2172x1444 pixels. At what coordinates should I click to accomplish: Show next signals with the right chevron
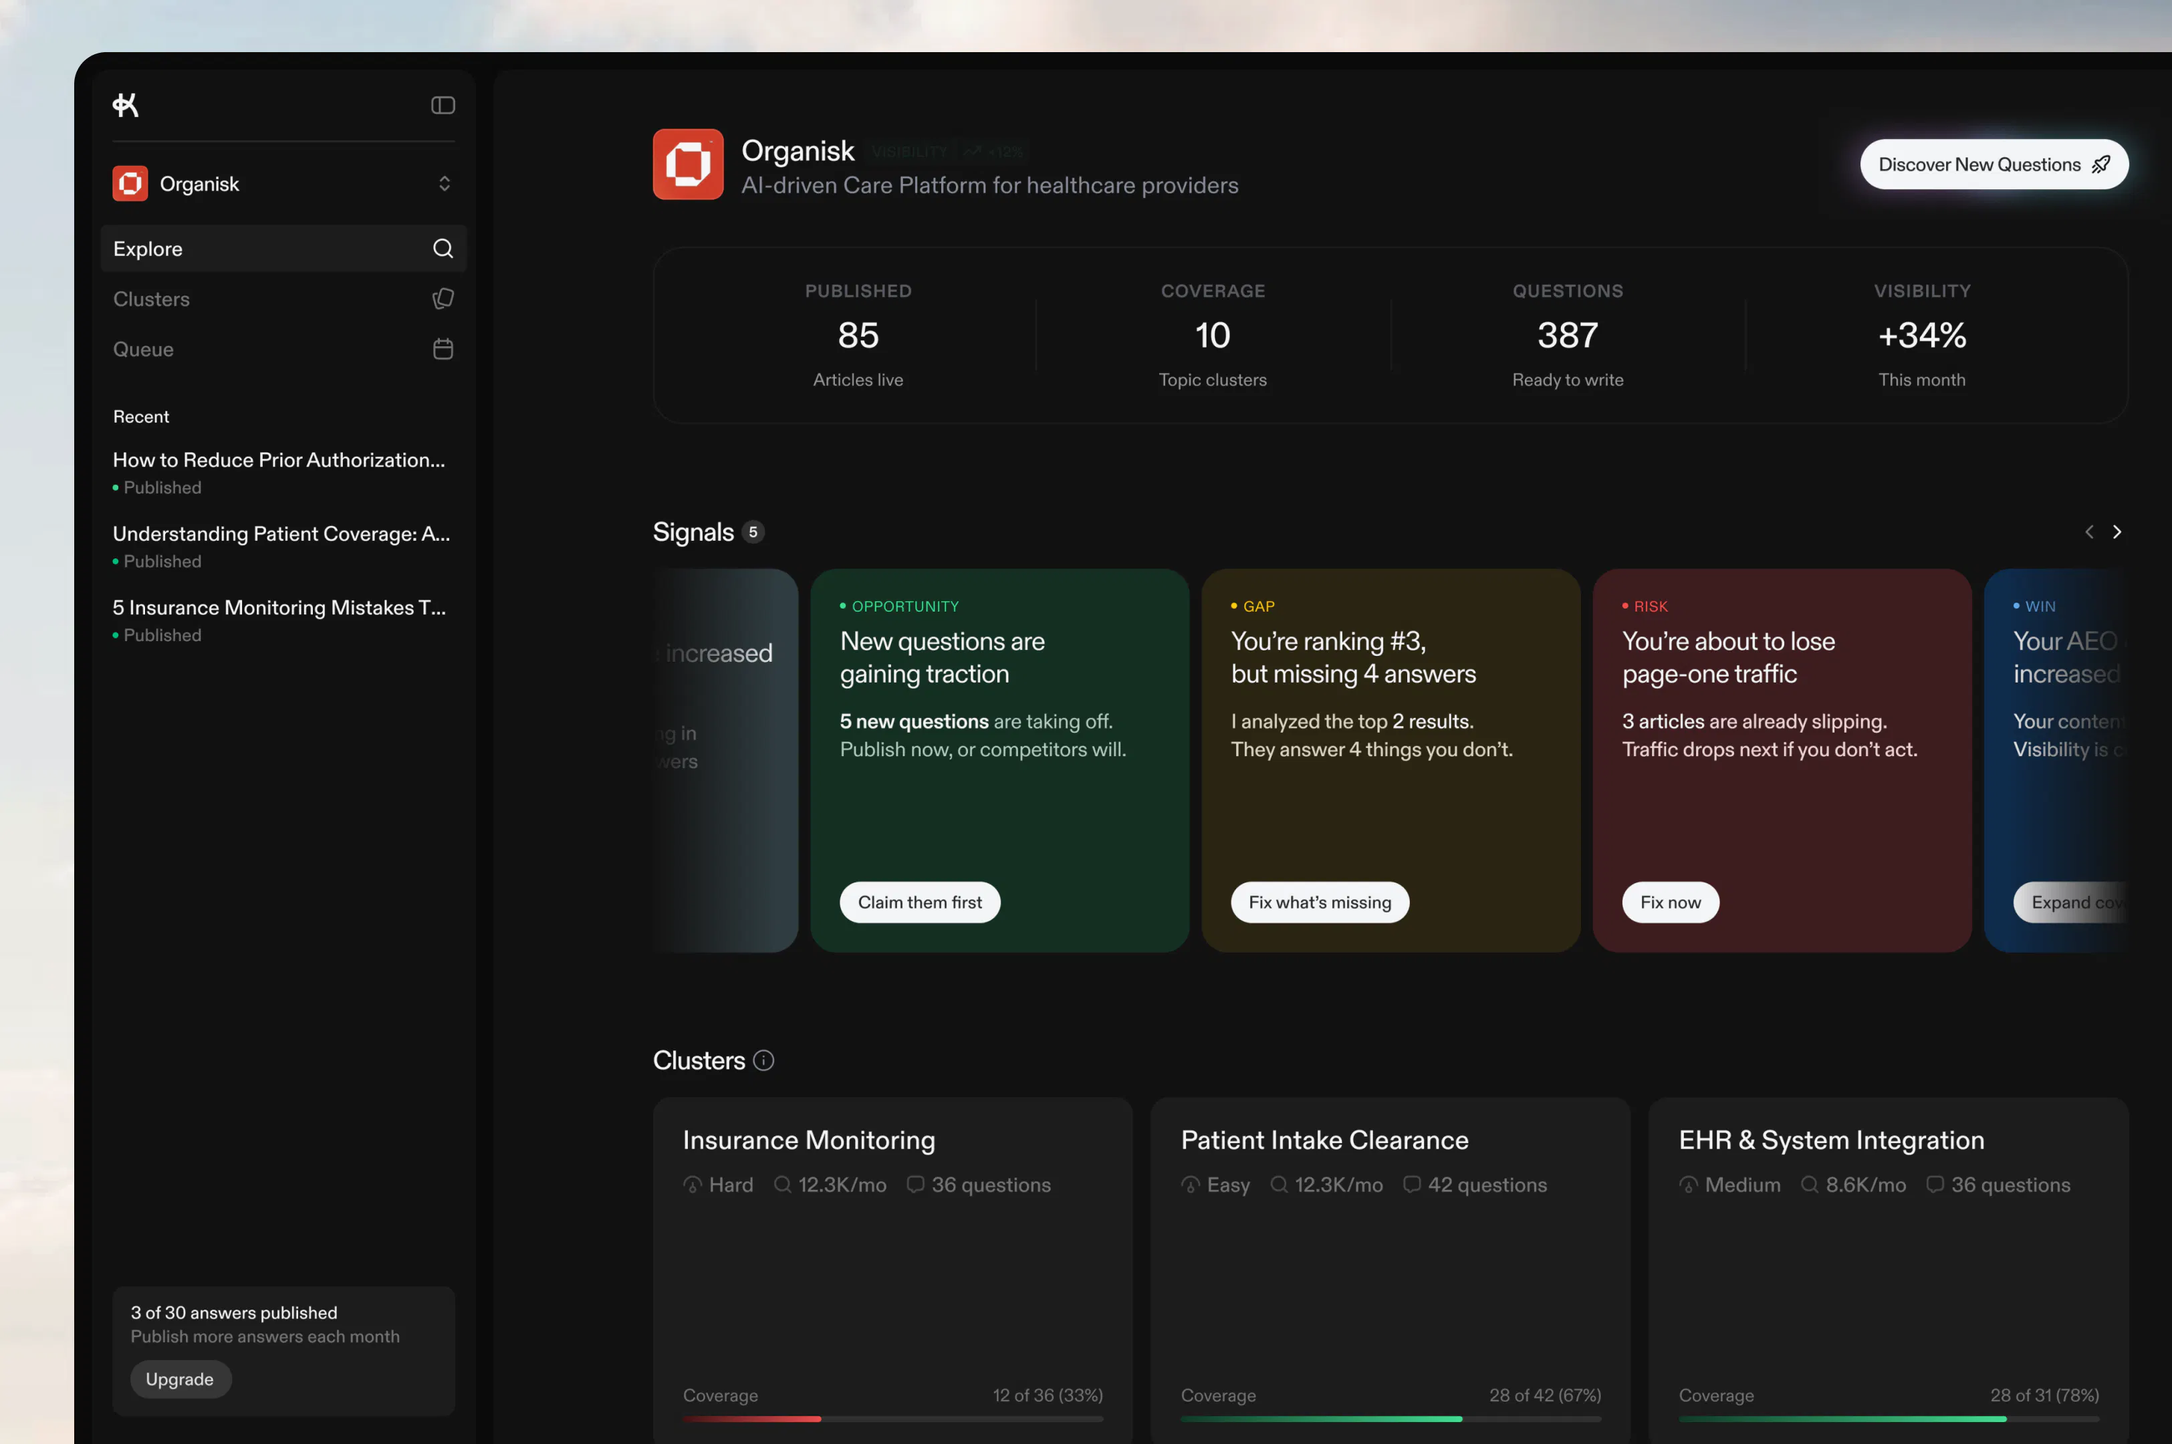[x=2117, y=531]
